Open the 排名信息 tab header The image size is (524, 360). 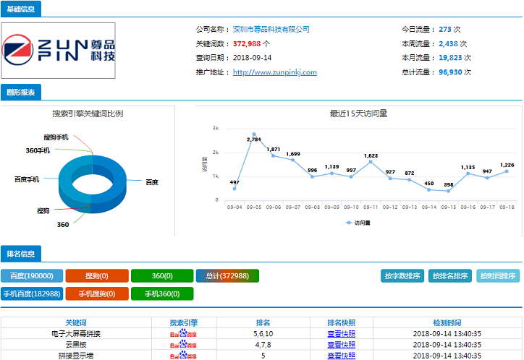[21, 254]
